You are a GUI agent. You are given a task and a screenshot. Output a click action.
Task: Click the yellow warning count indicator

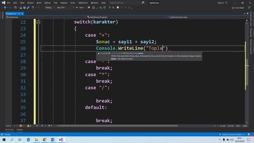click(x=29, y=126)
